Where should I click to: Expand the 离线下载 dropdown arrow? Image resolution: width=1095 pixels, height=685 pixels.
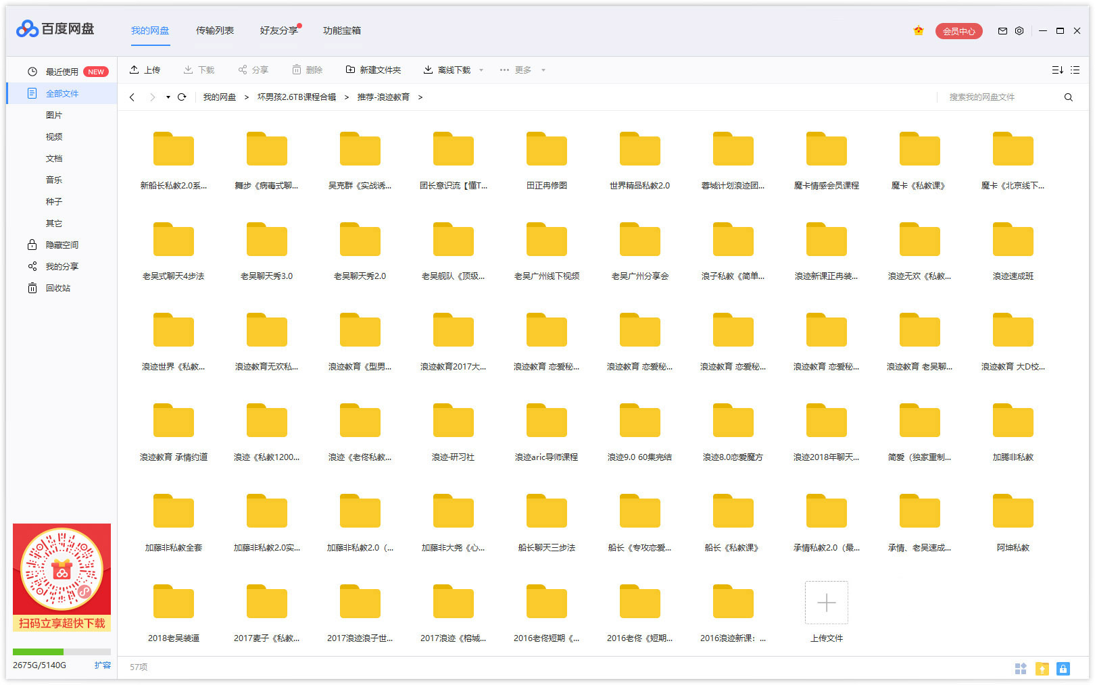(x=481, y=70)
